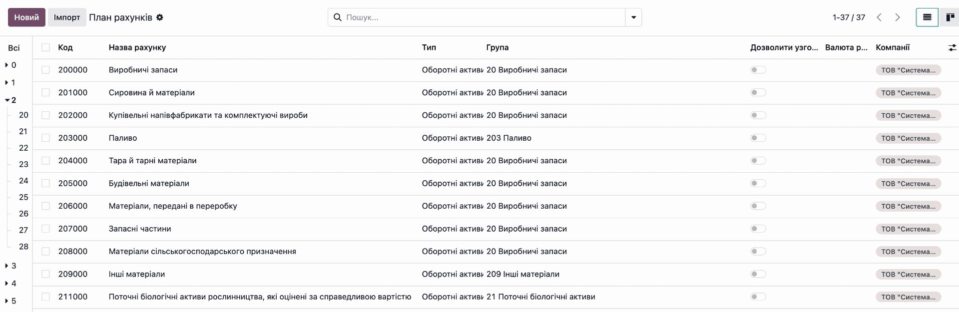Go to next page arrow
959x312 pixels.
coord(898,17)
